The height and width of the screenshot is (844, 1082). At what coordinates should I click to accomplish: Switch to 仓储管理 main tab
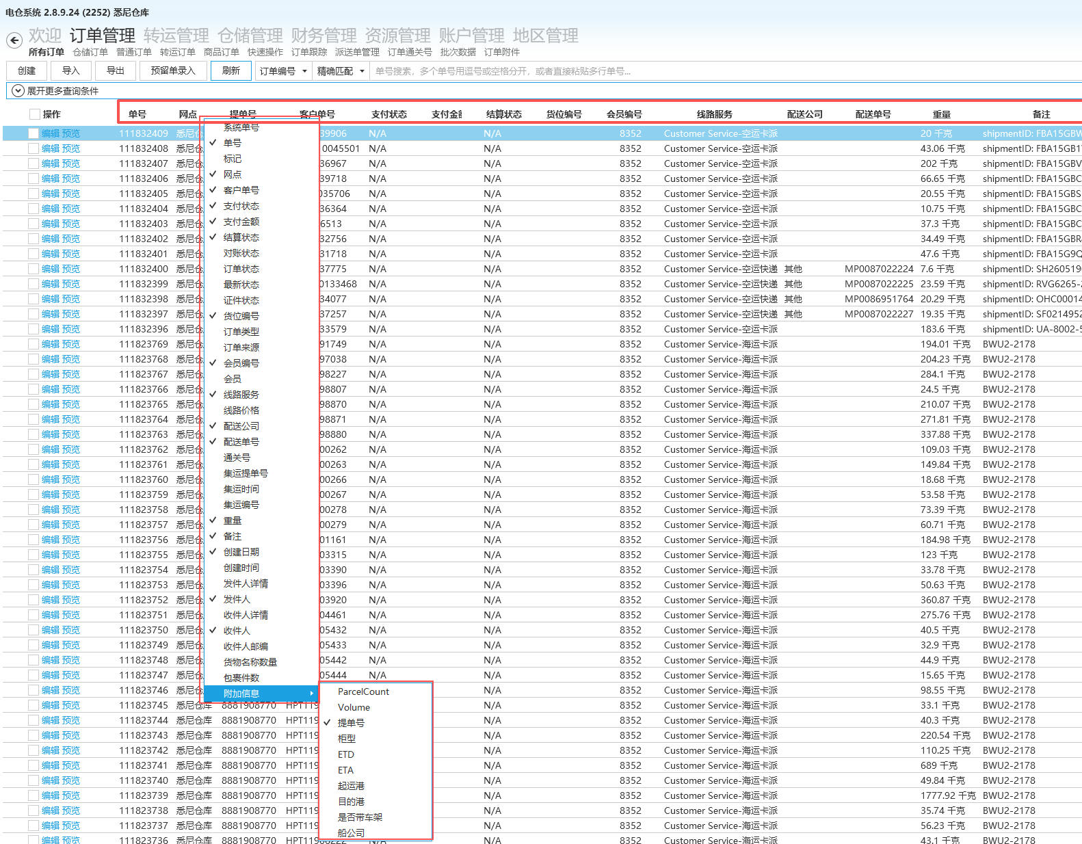click(250, 36)
